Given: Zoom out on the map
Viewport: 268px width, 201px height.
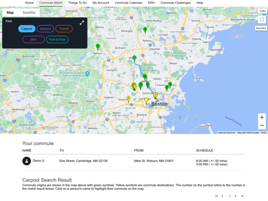Looking at the screenshot, I should tap(262, 125).
